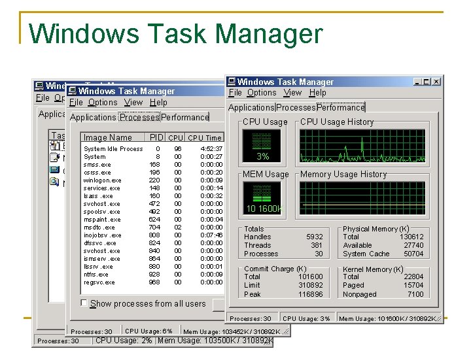Select csrss.exe in process list
The height and width of the screenshot is (353, 471).
pos(152,173)
